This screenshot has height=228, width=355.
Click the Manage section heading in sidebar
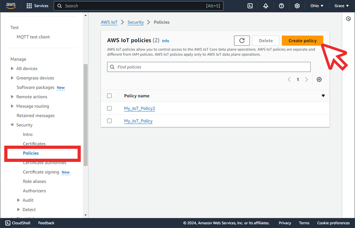18,59
